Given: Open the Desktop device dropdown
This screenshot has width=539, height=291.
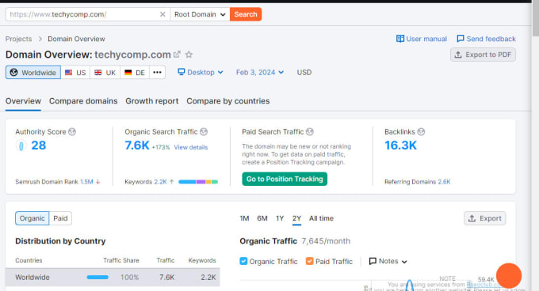Looking at the screenshot, I should 201,72.
